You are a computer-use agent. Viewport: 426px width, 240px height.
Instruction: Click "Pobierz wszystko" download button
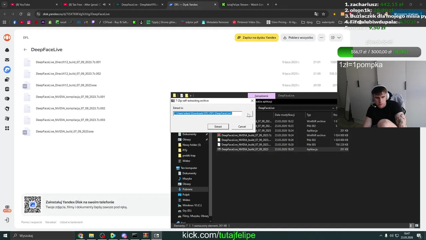tap(298, 38)
